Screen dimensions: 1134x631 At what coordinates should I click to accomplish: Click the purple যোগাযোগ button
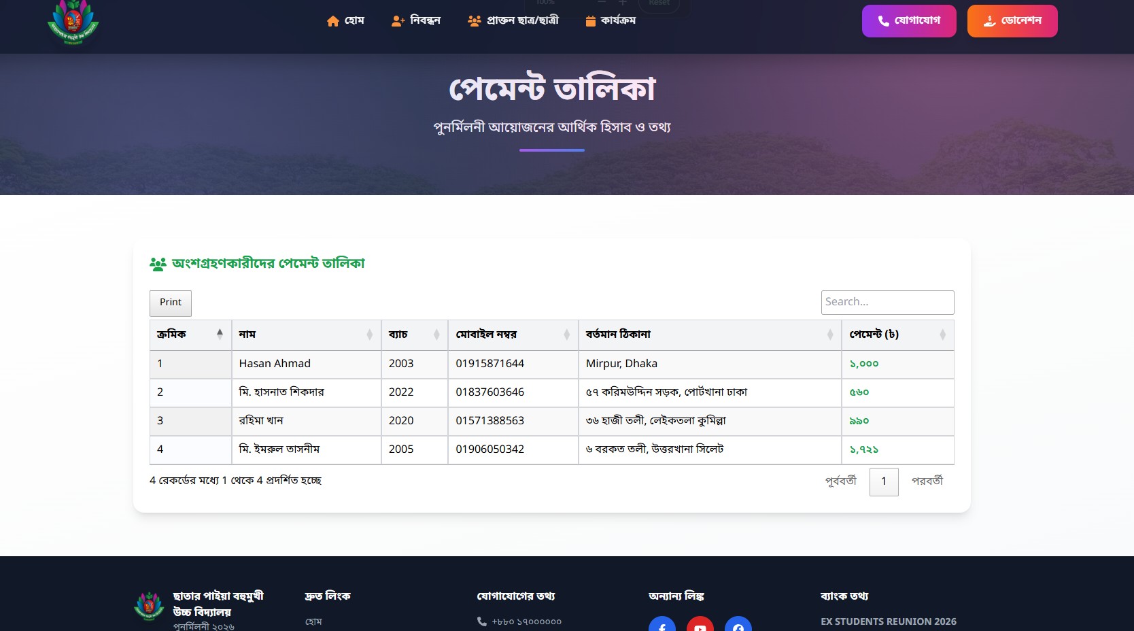pyautogui.click(x=908, y=21)
